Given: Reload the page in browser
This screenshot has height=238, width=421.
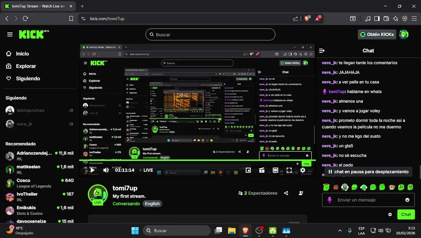Looking at the screenshot, I should point(25,19).
